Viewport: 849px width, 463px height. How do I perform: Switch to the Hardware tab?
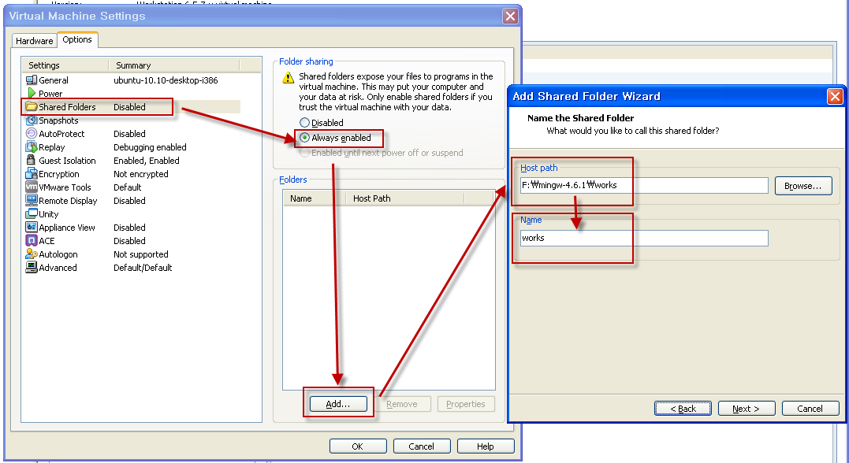34,41
